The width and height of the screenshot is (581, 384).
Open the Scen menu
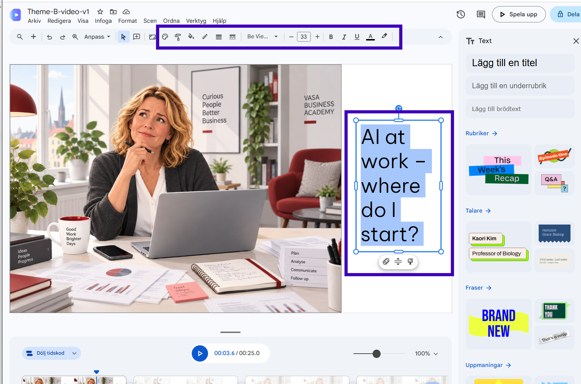(x=150, y=21)
